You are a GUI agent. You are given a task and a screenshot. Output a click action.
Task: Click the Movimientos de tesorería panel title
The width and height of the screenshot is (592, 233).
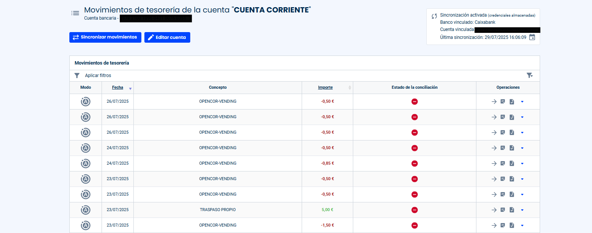click(x=102, y=63)
